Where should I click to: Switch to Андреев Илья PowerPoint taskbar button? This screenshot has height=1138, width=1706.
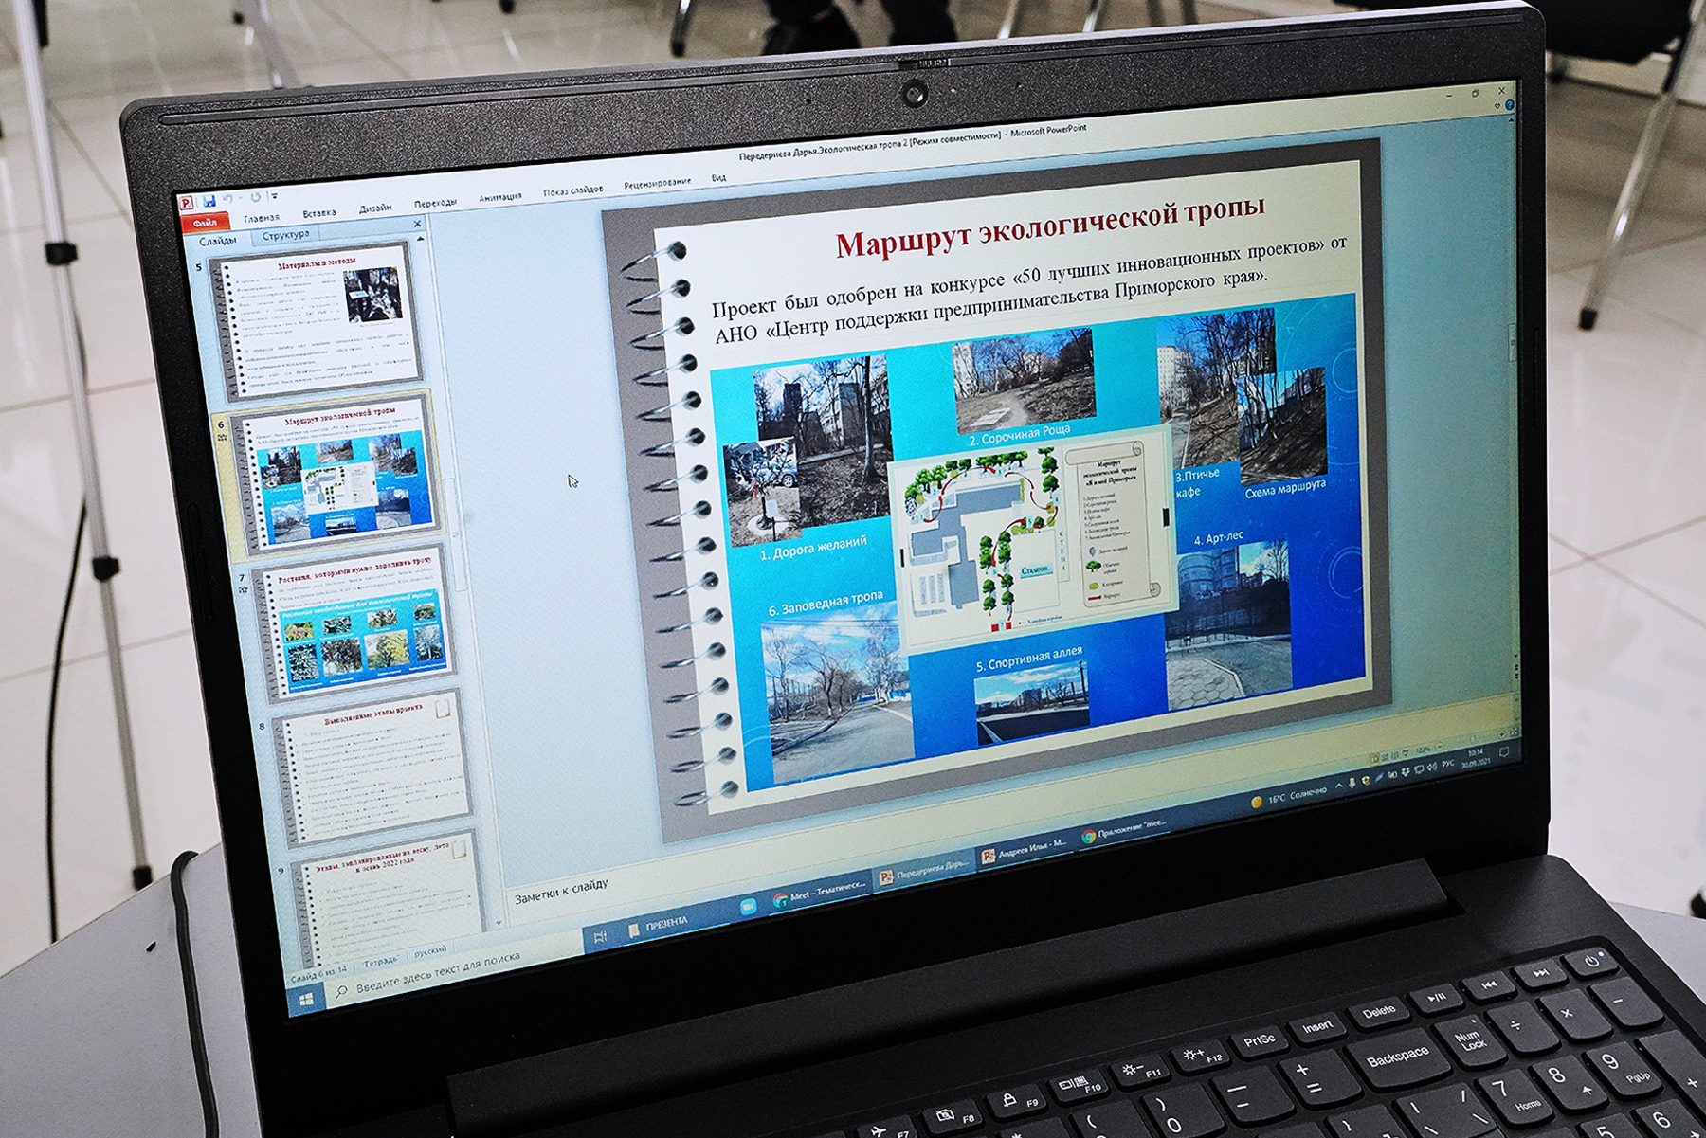point(1025,850)
